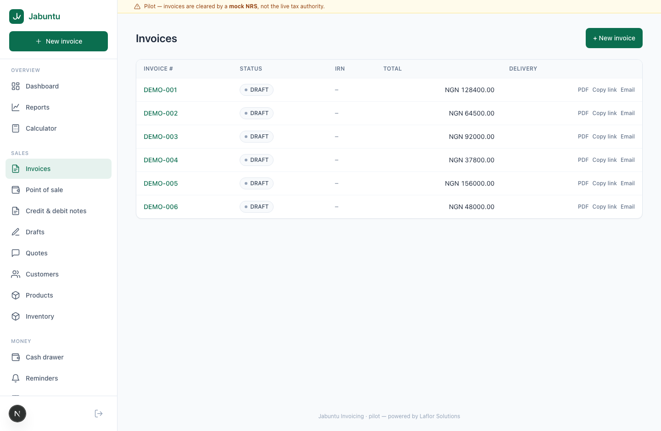
Task: Click the Quotes speech bubble icon
Action: pyautogui.click(x=16, y=253)
